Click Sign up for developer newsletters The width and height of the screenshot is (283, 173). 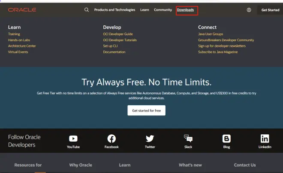[222, 46]
